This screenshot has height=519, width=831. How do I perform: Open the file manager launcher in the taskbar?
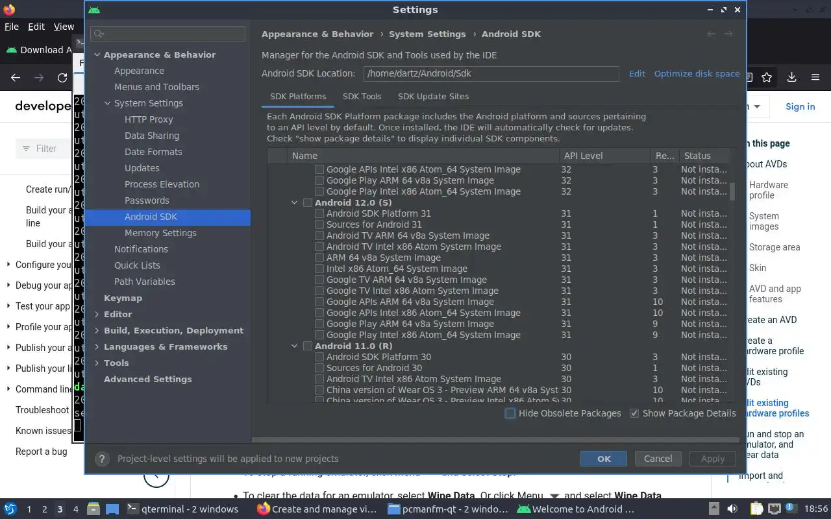coord(93,509)
